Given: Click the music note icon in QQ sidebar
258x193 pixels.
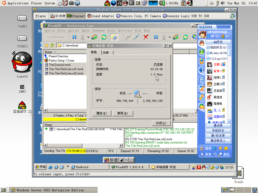Looking at the screenshot, I should [x=202, y=97].
